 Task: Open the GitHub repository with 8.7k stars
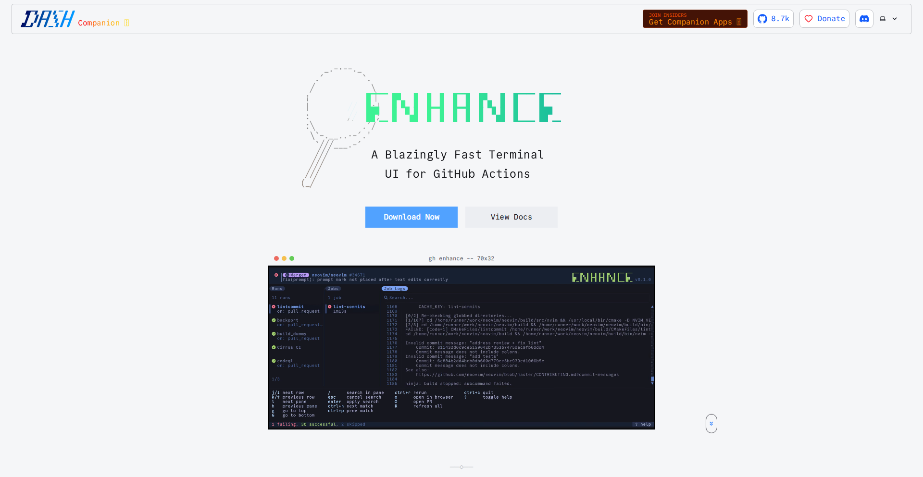[773, 19]
